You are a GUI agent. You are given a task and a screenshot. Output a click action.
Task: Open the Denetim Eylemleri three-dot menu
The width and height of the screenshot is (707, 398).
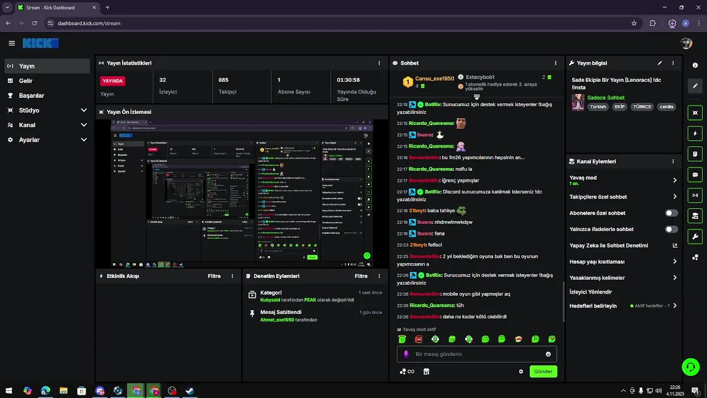[379, 276]
